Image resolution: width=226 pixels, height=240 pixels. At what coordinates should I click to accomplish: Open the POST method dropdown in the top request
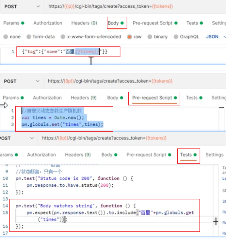[x=22, y=7]
